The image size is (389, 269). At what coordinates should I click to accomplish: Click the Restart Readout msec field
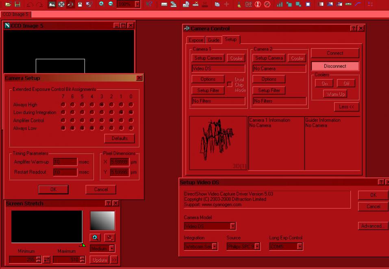pos(65,172)
